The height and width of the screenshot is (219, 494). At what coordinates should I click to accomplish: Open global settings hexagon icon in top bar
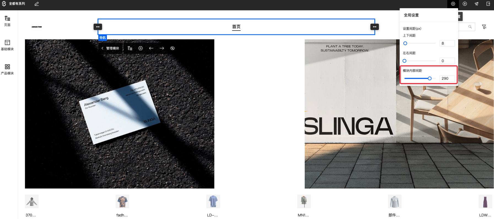(x=453, y=4)
